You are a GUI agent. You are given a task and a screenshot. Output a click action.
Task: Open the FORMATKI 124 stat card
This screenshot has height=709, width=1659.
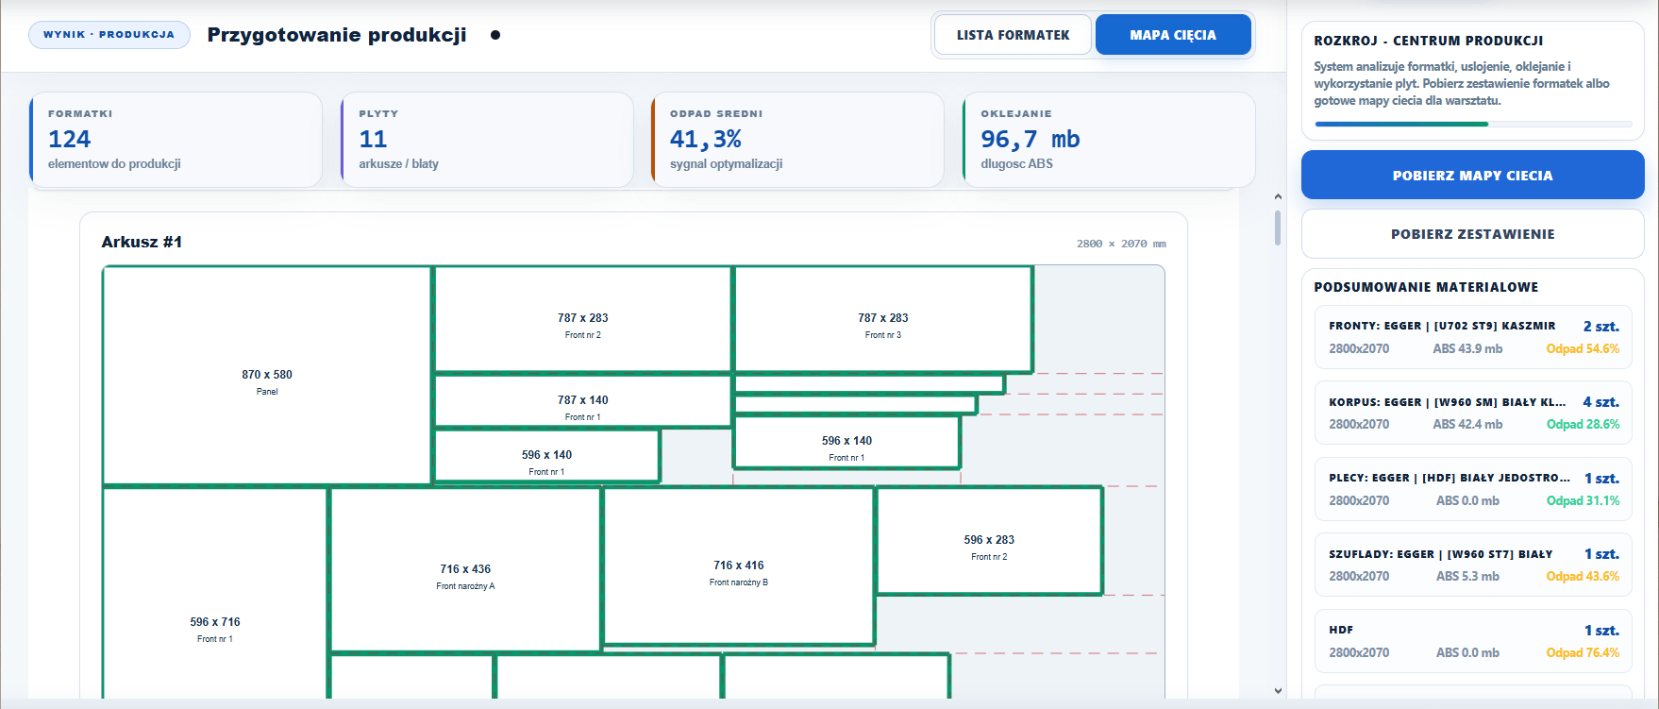[x=176, y=140]
